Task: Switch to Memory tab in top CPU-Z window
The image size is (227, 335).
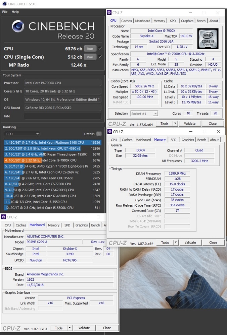Action: click(x=159, y=21)
